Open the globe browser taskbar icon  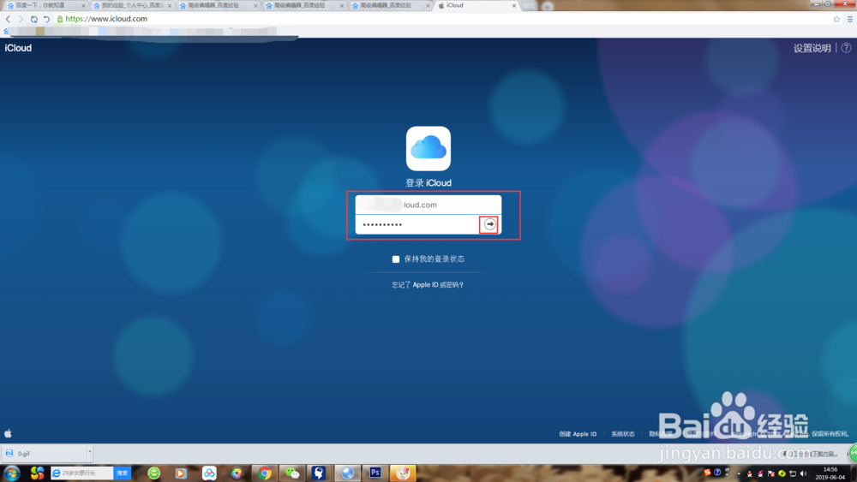tap(347, 473)
